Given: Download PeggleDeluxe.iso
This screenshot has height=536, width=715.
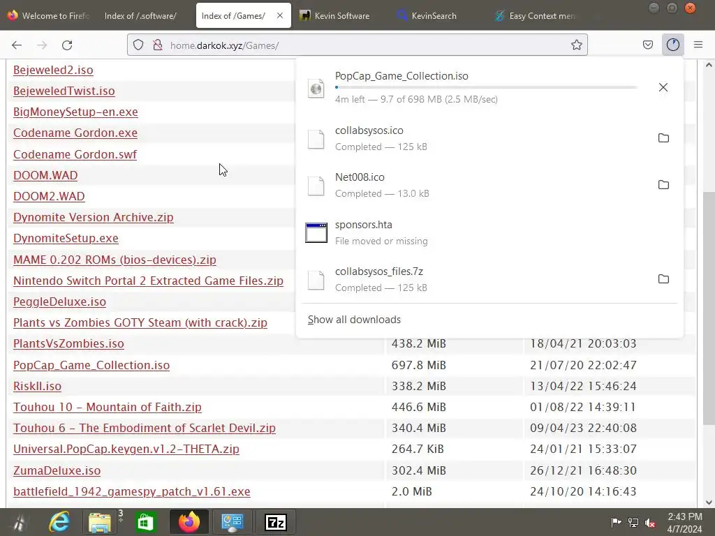Looking at the screenshot, I should point(60,301).
